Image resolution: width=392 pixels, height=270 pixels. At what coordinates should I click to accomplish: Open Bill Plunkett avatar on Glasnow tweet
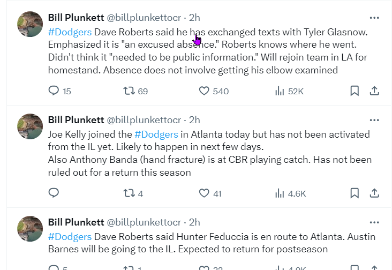pos(30,24)
